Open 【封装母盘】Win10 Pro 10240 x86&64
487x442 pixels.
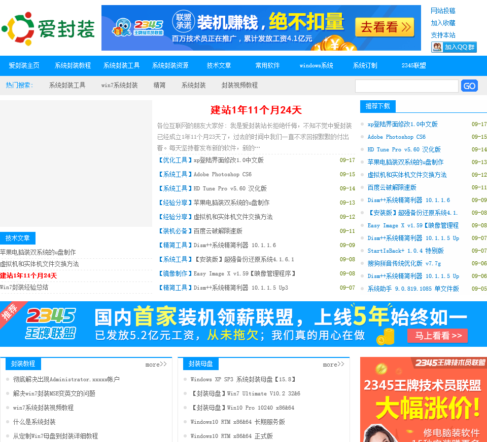pyautogui.click(x=242, y=408)
